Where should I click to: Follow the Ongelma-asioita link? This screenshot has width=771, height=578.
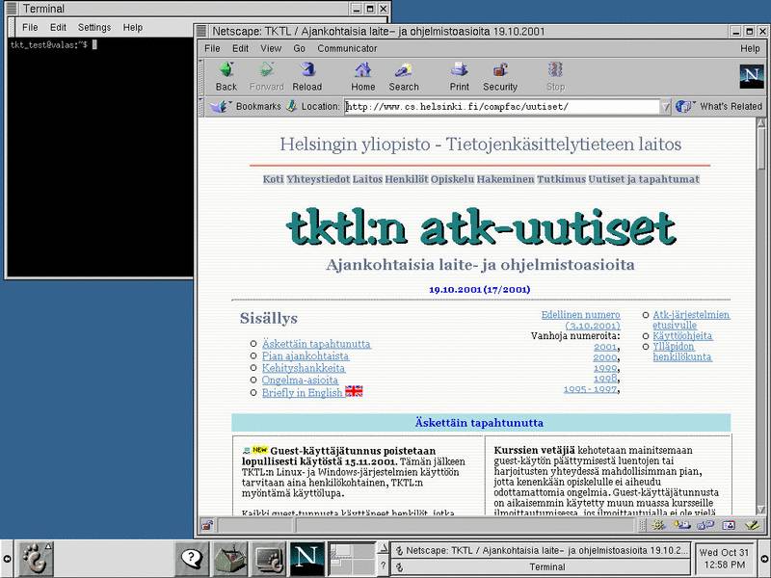(300, 380)
